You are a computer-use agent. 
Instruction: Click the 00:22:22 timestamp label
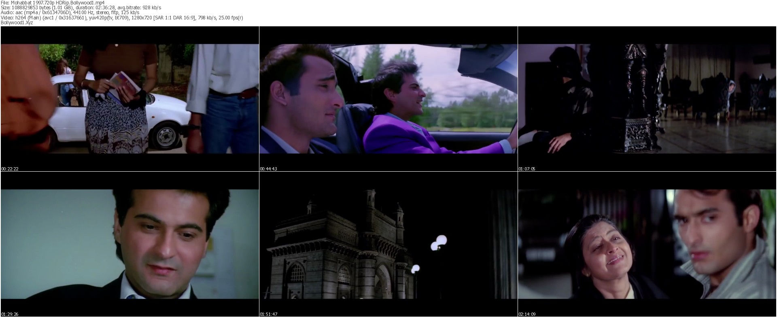pyautogui.click(x=10, y=169)
